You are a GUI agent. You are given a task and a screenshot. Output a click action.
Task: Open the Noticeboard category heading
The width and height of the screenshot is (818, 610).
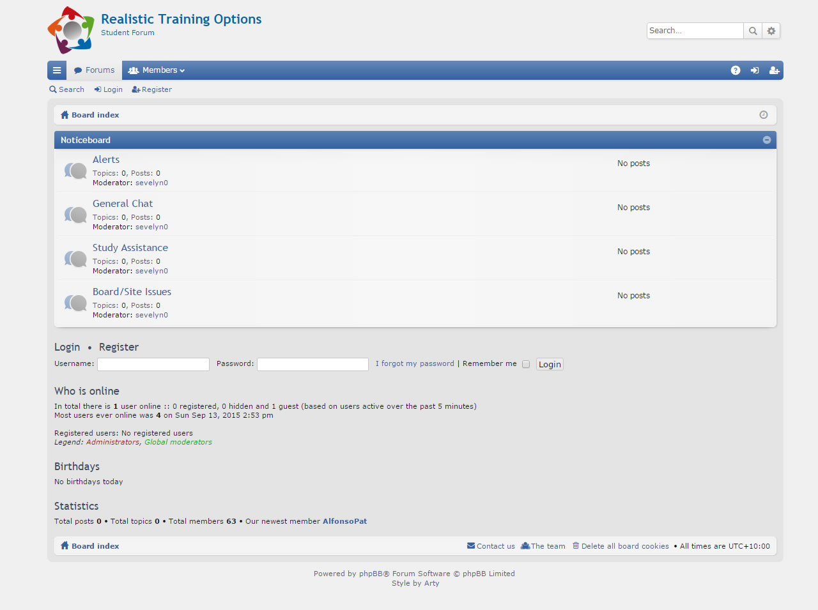pyautogui.click(x=86, y=140)
